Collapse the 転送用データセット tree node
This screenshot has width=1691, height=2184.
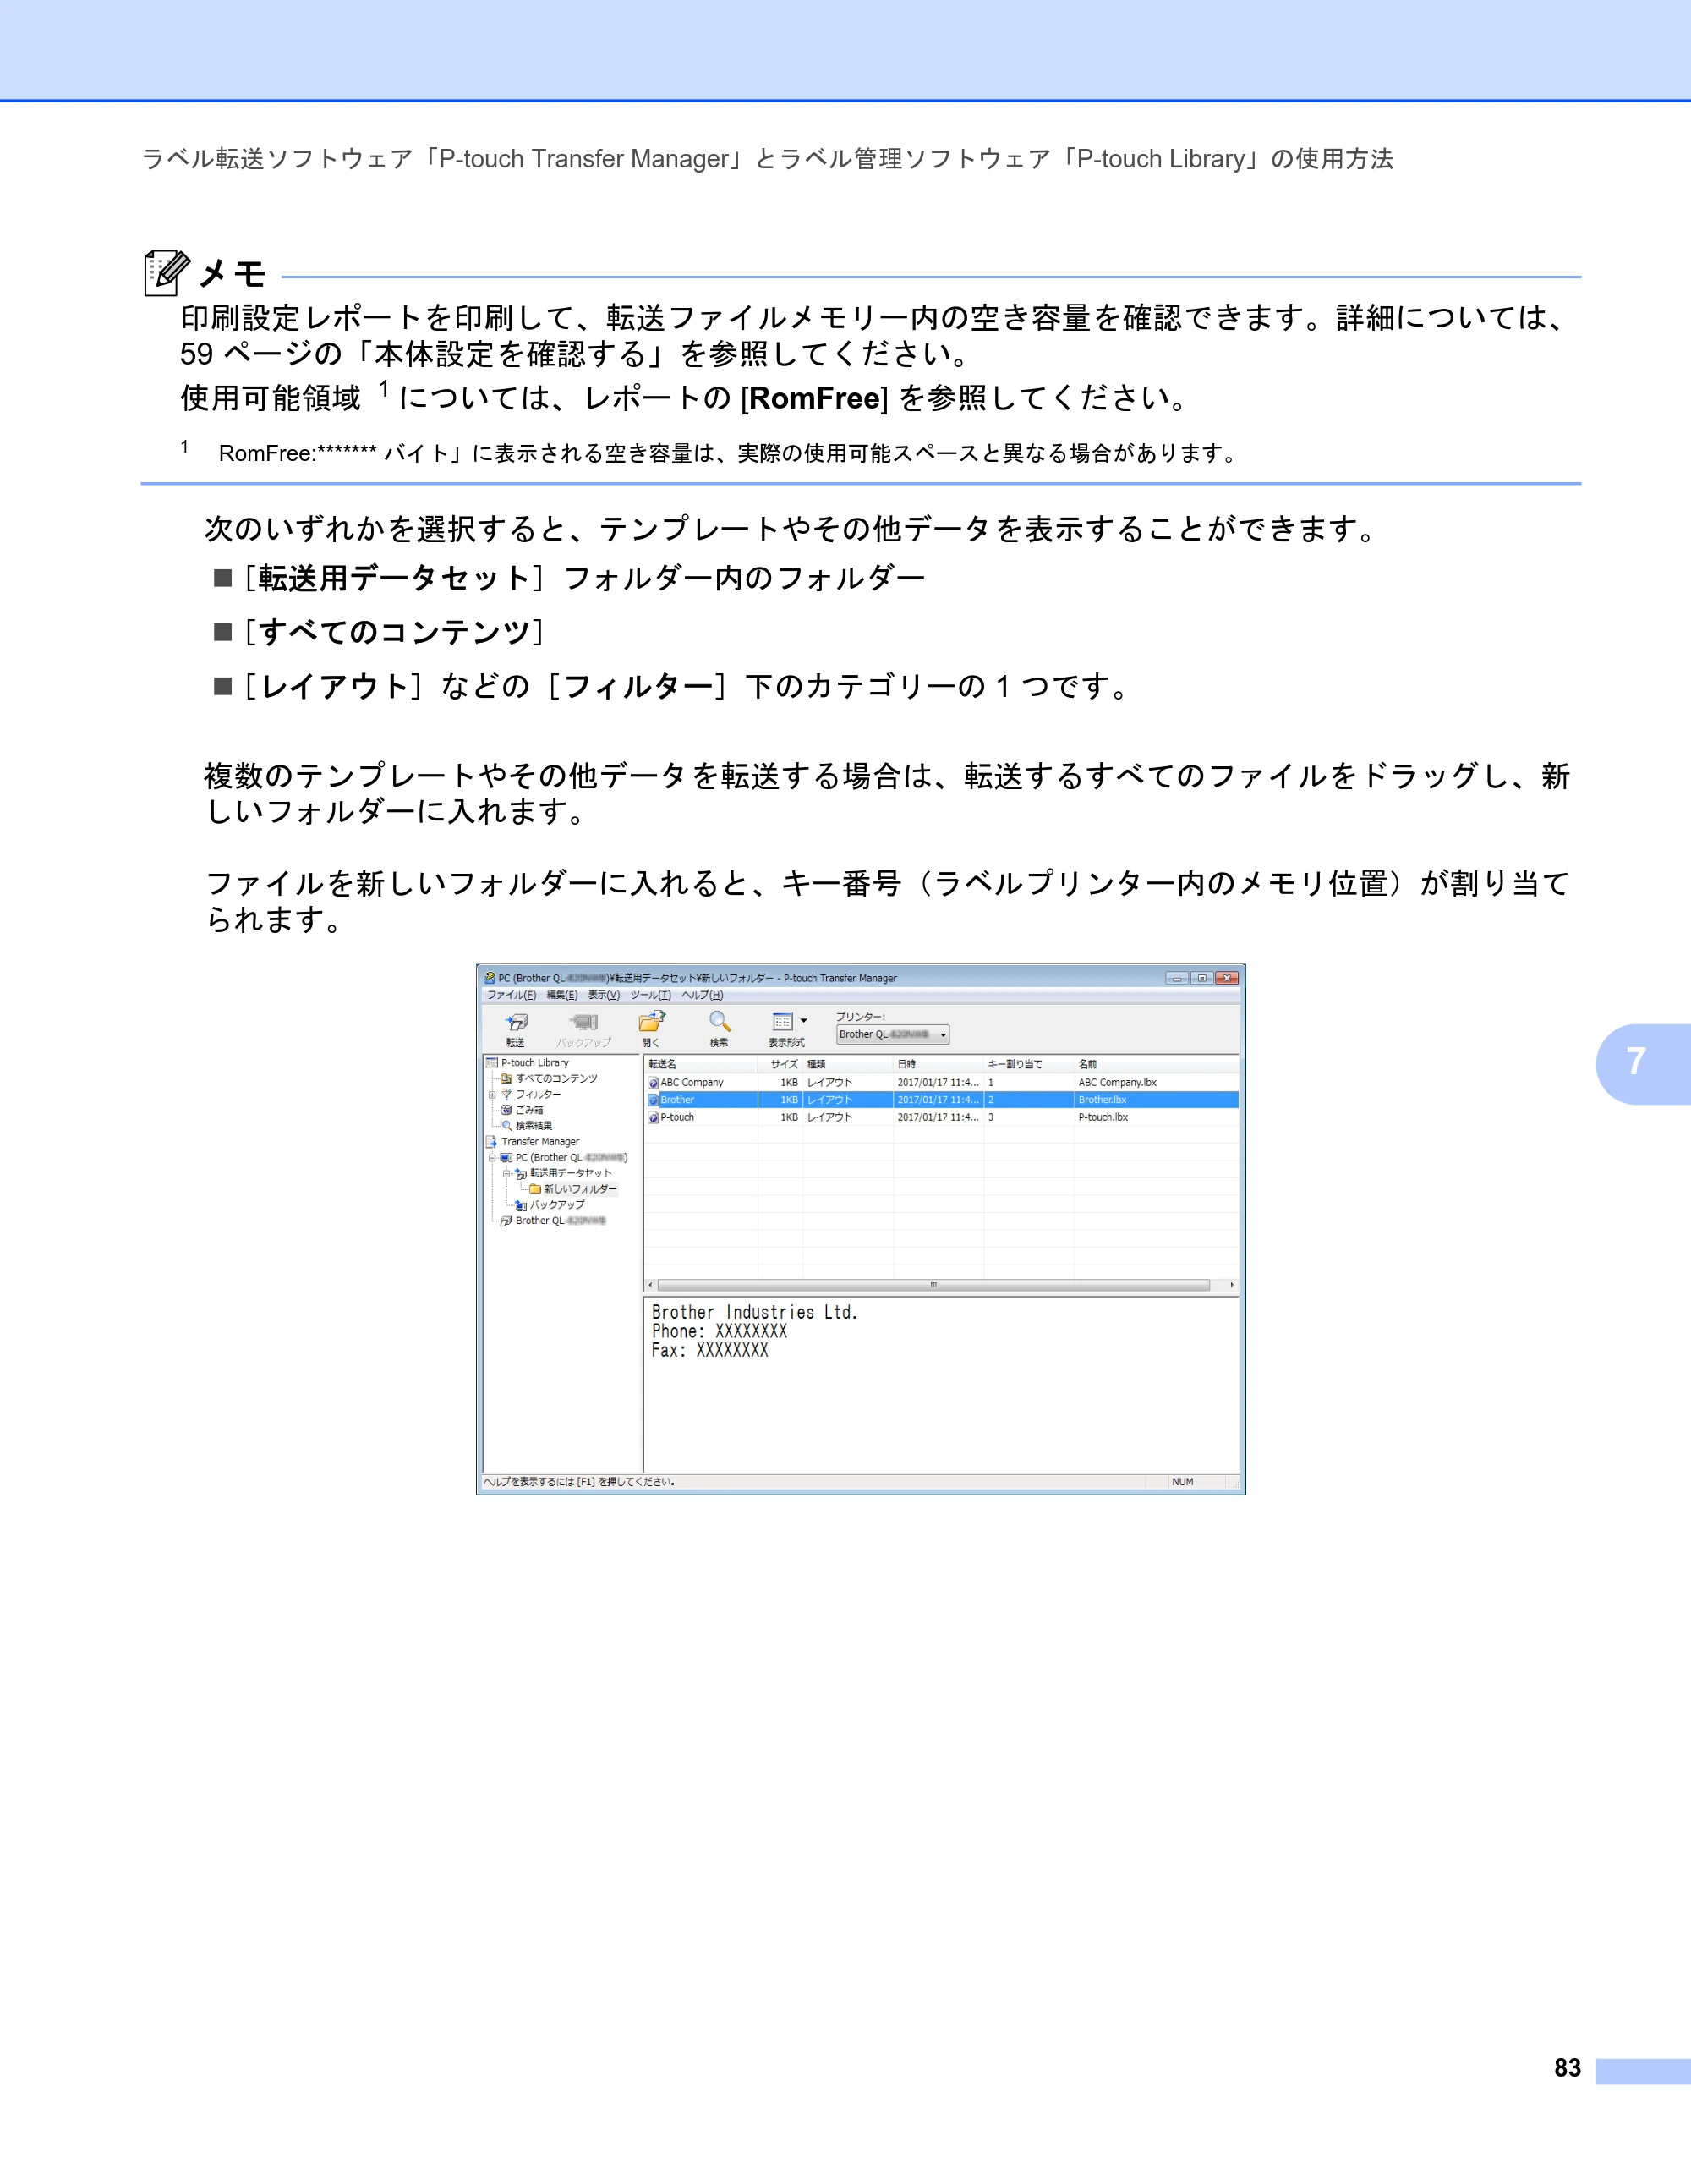506,1174
